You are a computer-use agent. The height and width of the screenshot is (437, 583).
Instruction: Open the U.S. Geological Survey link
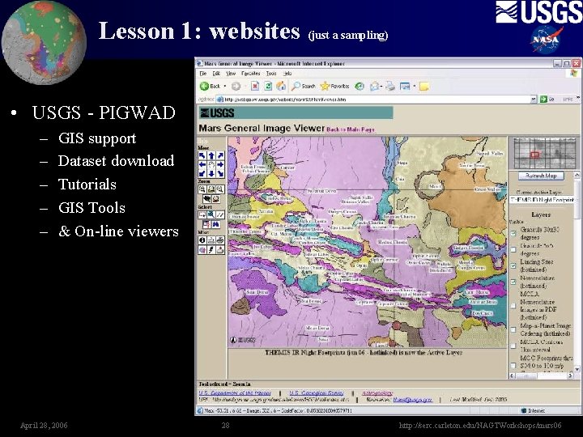(317, 392)
